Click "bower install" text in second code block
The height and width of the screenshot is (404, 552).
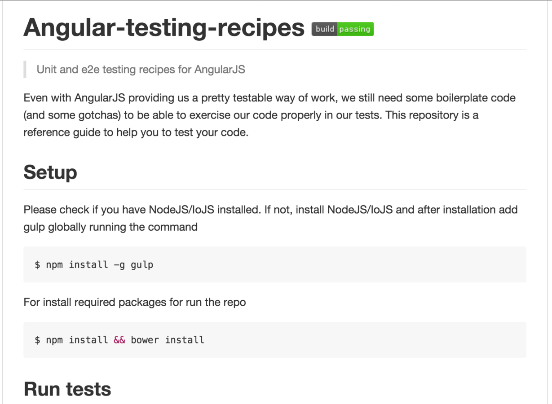point(168,340)
